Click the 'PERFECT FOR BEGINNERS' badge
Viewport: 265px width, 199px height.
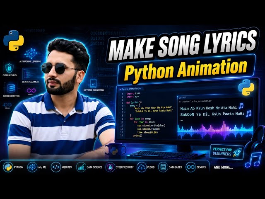(227, 152)
